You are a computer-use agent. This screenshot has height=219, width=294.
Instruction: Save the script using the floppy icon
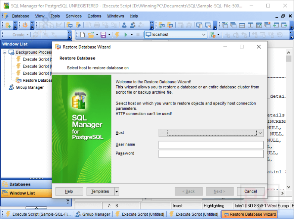click(x=103, y=35)
